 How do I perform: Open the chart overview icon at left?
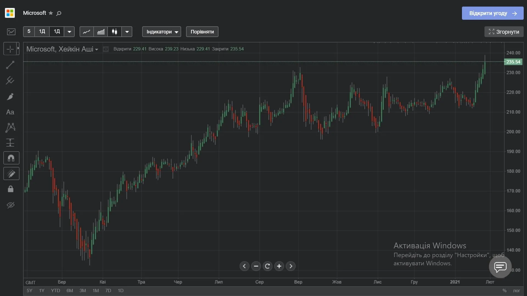coord(11,32)
